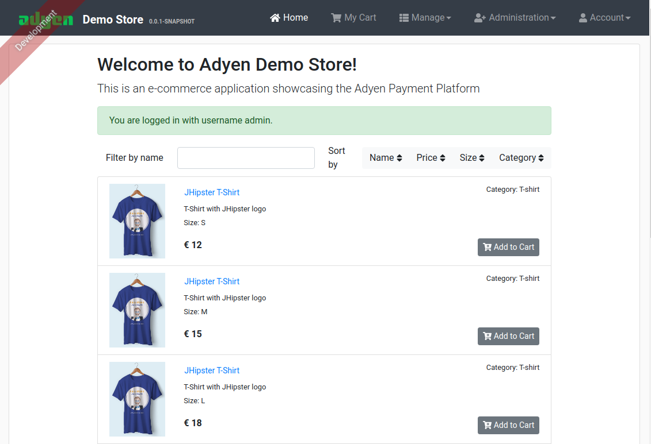
Task: Toggle sort by Size arrows
Action: (x=482, y=158)
